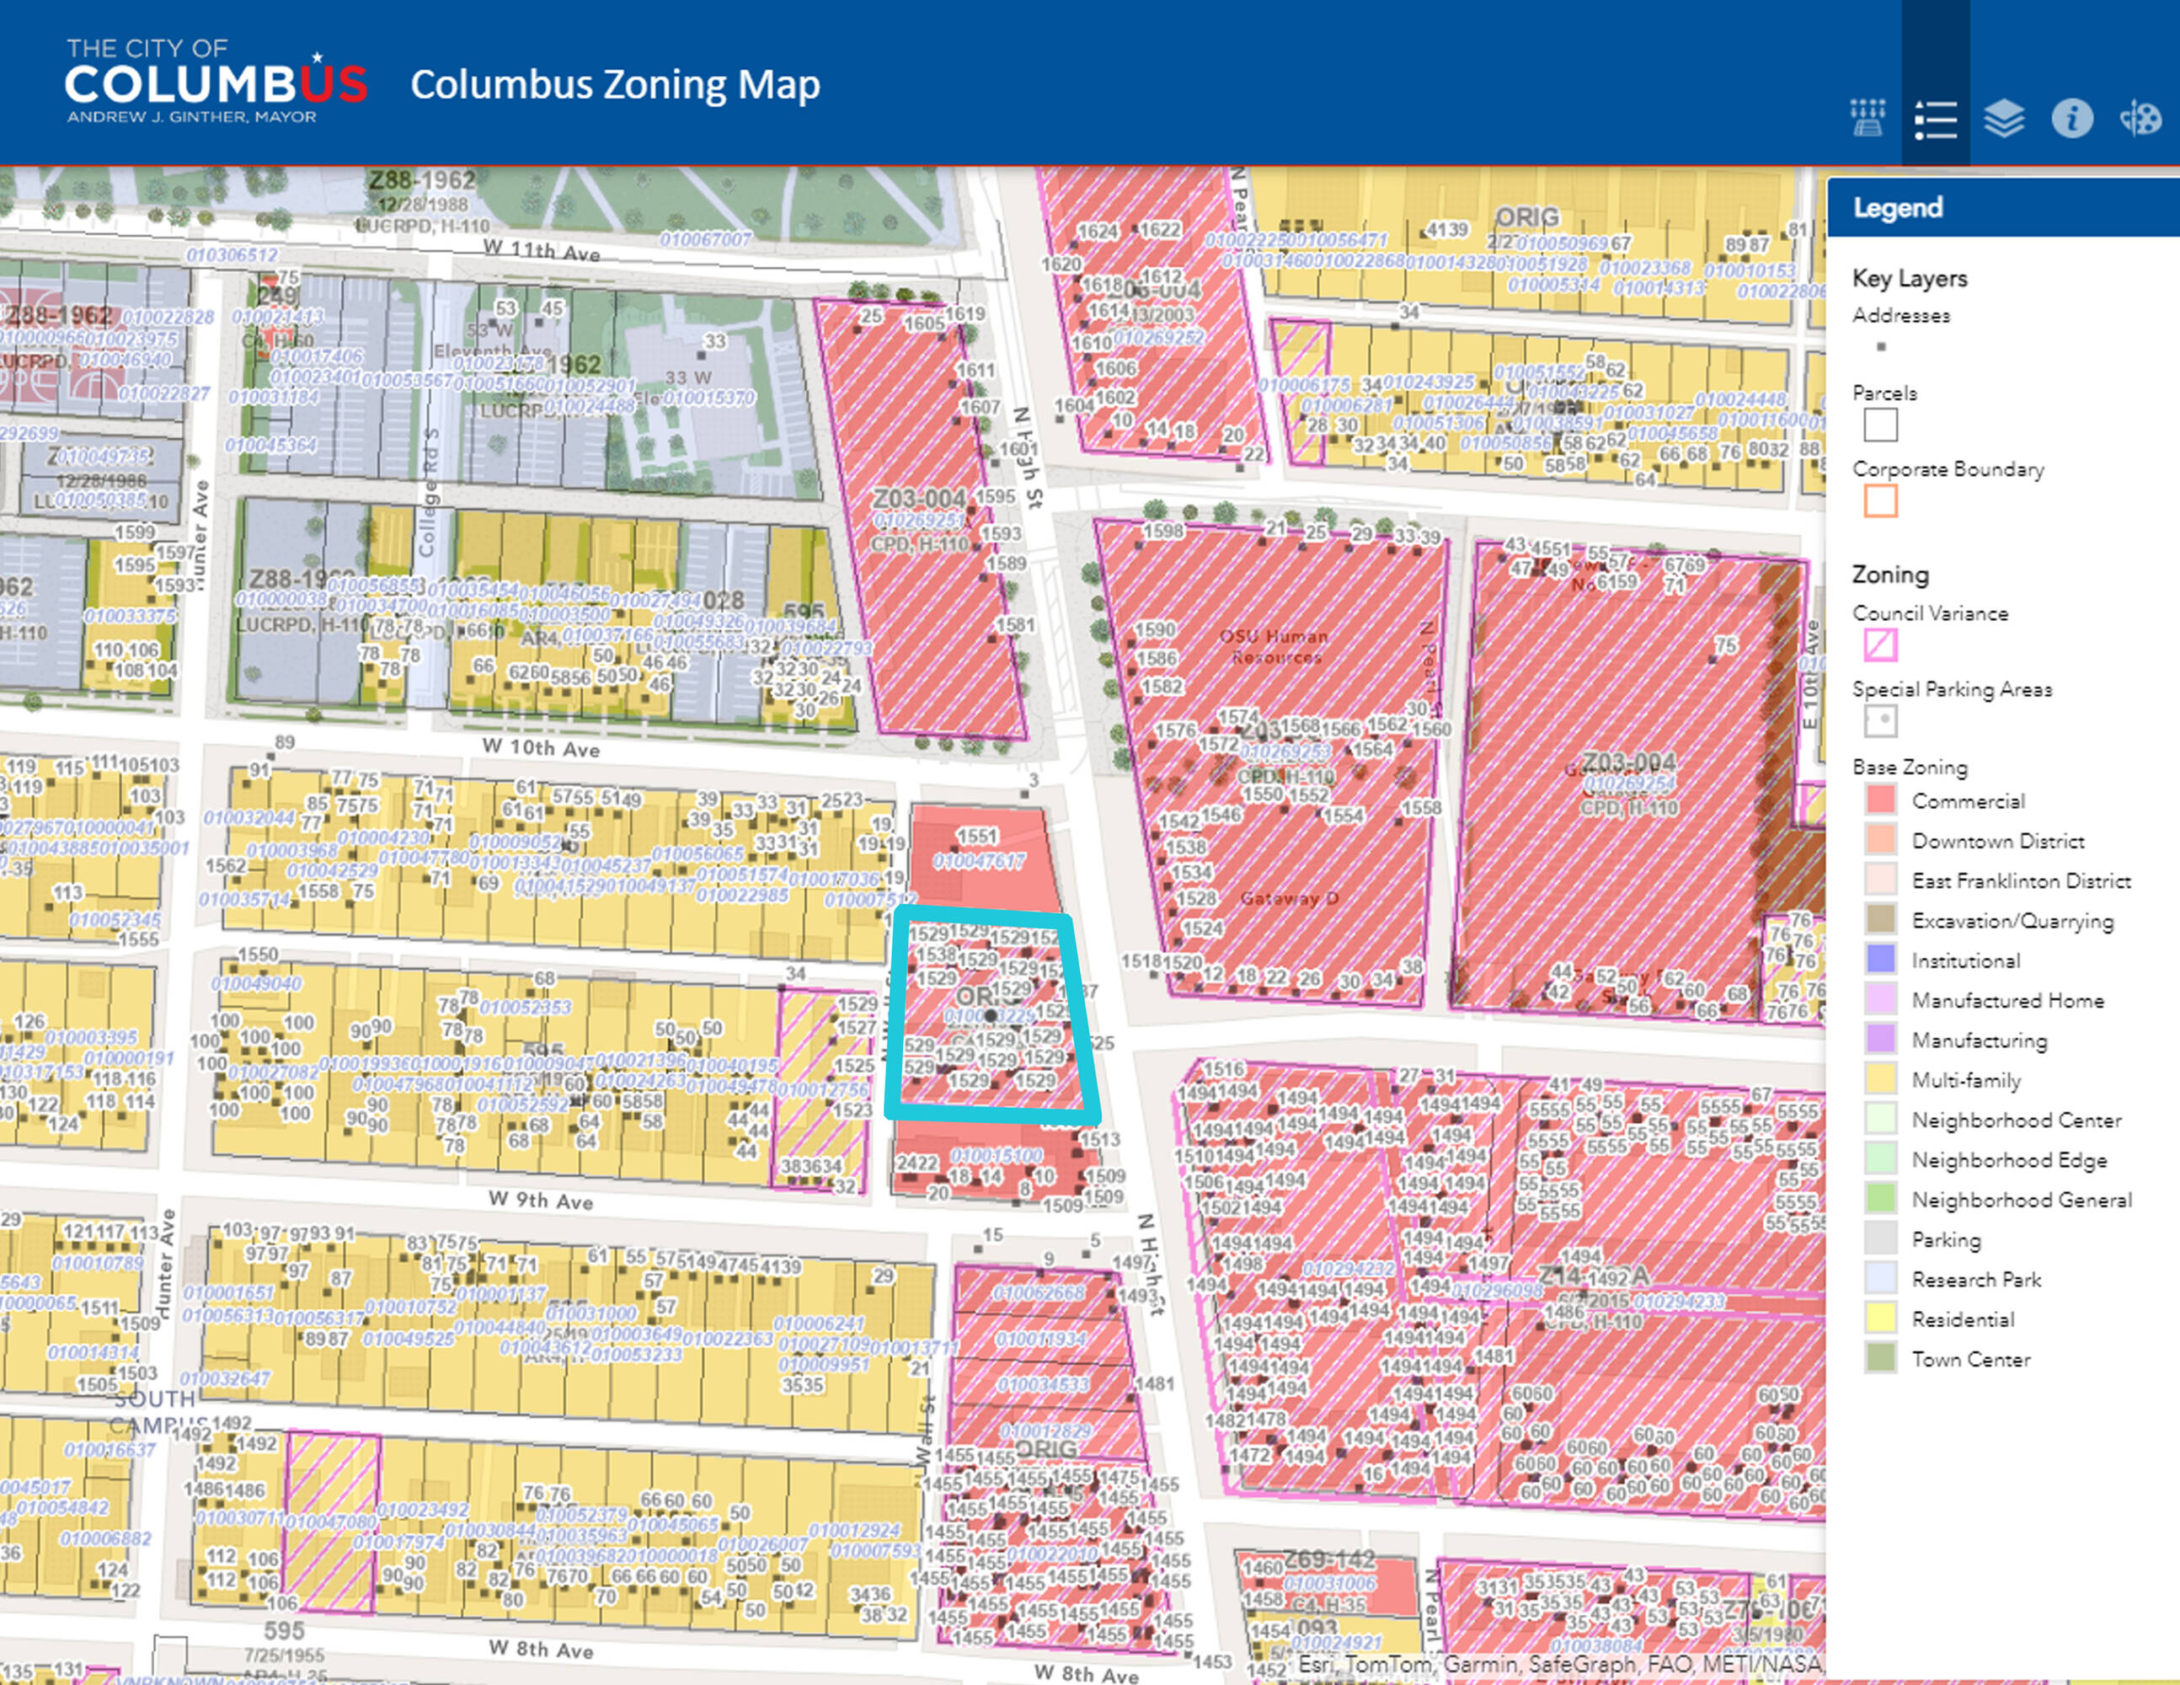Open the info About icon

(x=2072, y=120)
